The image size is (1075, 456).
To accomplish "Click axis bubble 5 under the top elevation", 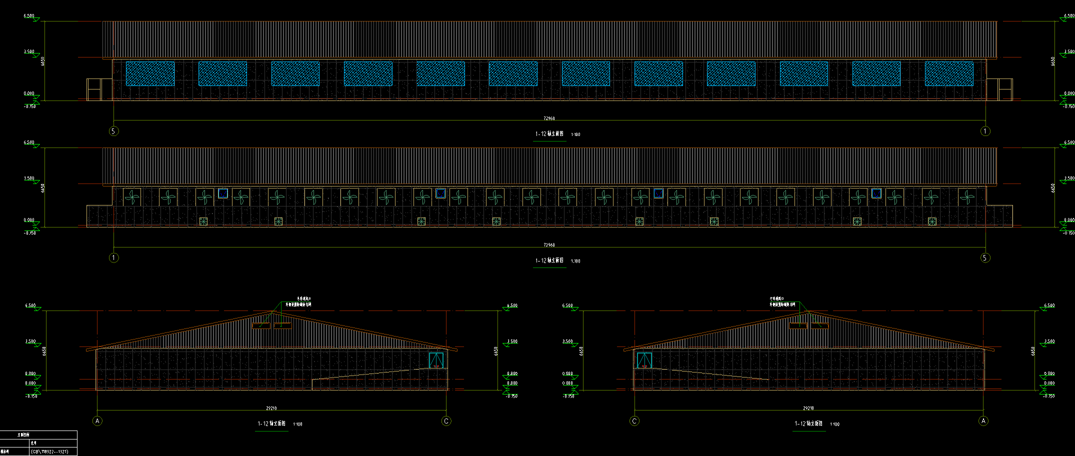I will click(x=114, y=131).
